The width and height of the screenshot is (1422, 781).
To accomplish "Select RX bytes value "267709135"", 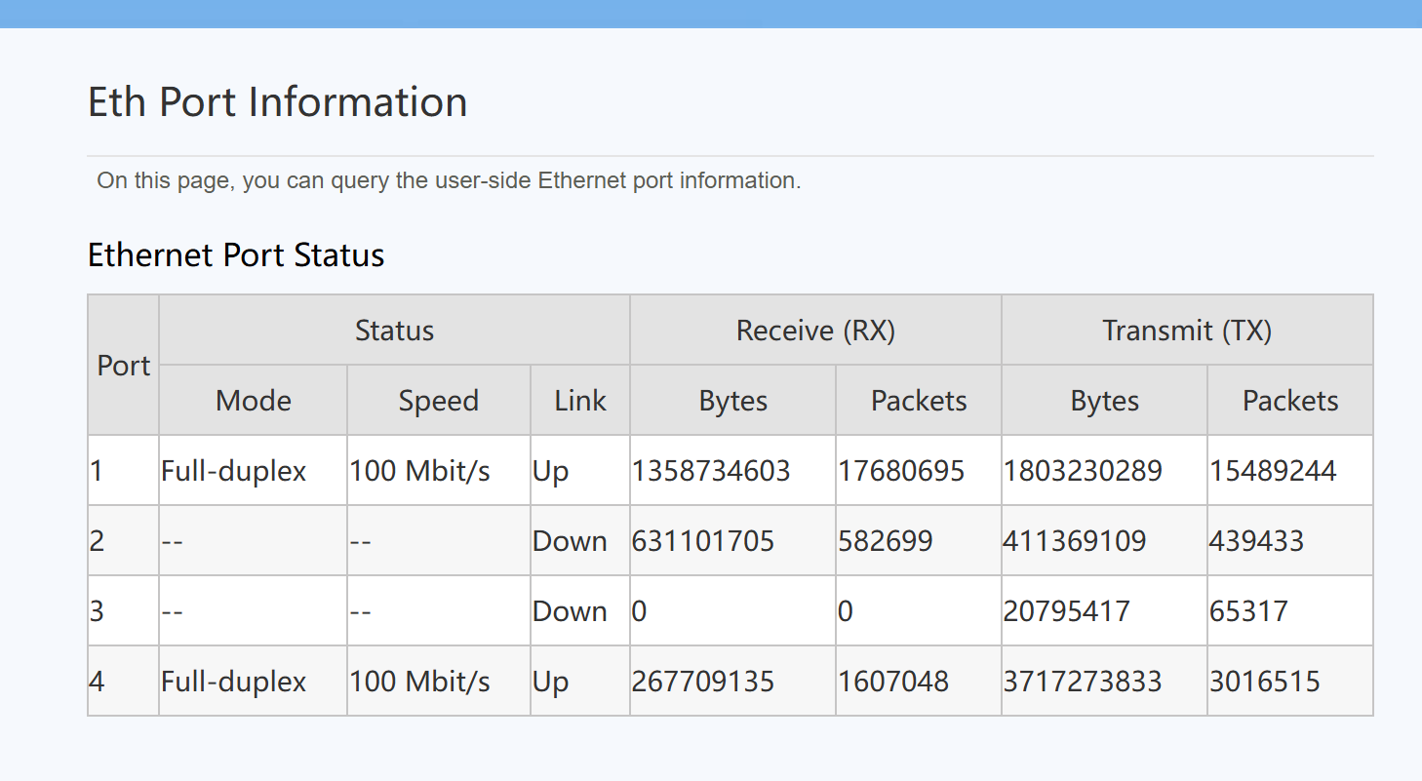I will point(733,682).
